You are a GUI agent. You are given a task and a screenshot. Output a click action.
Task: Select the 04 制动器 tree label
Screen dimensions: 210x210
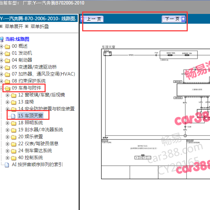[x=22, y=60]
